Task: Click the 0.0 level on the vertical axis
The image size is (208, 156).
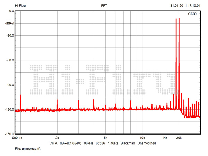Action: 11,11
